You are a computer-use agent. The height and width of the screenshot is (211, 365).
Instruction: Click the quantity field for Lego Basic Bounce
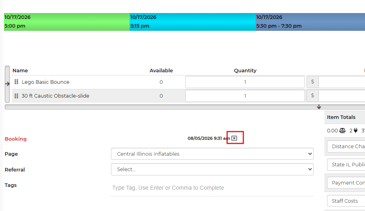pyautogui.click(x=245, y=82)
